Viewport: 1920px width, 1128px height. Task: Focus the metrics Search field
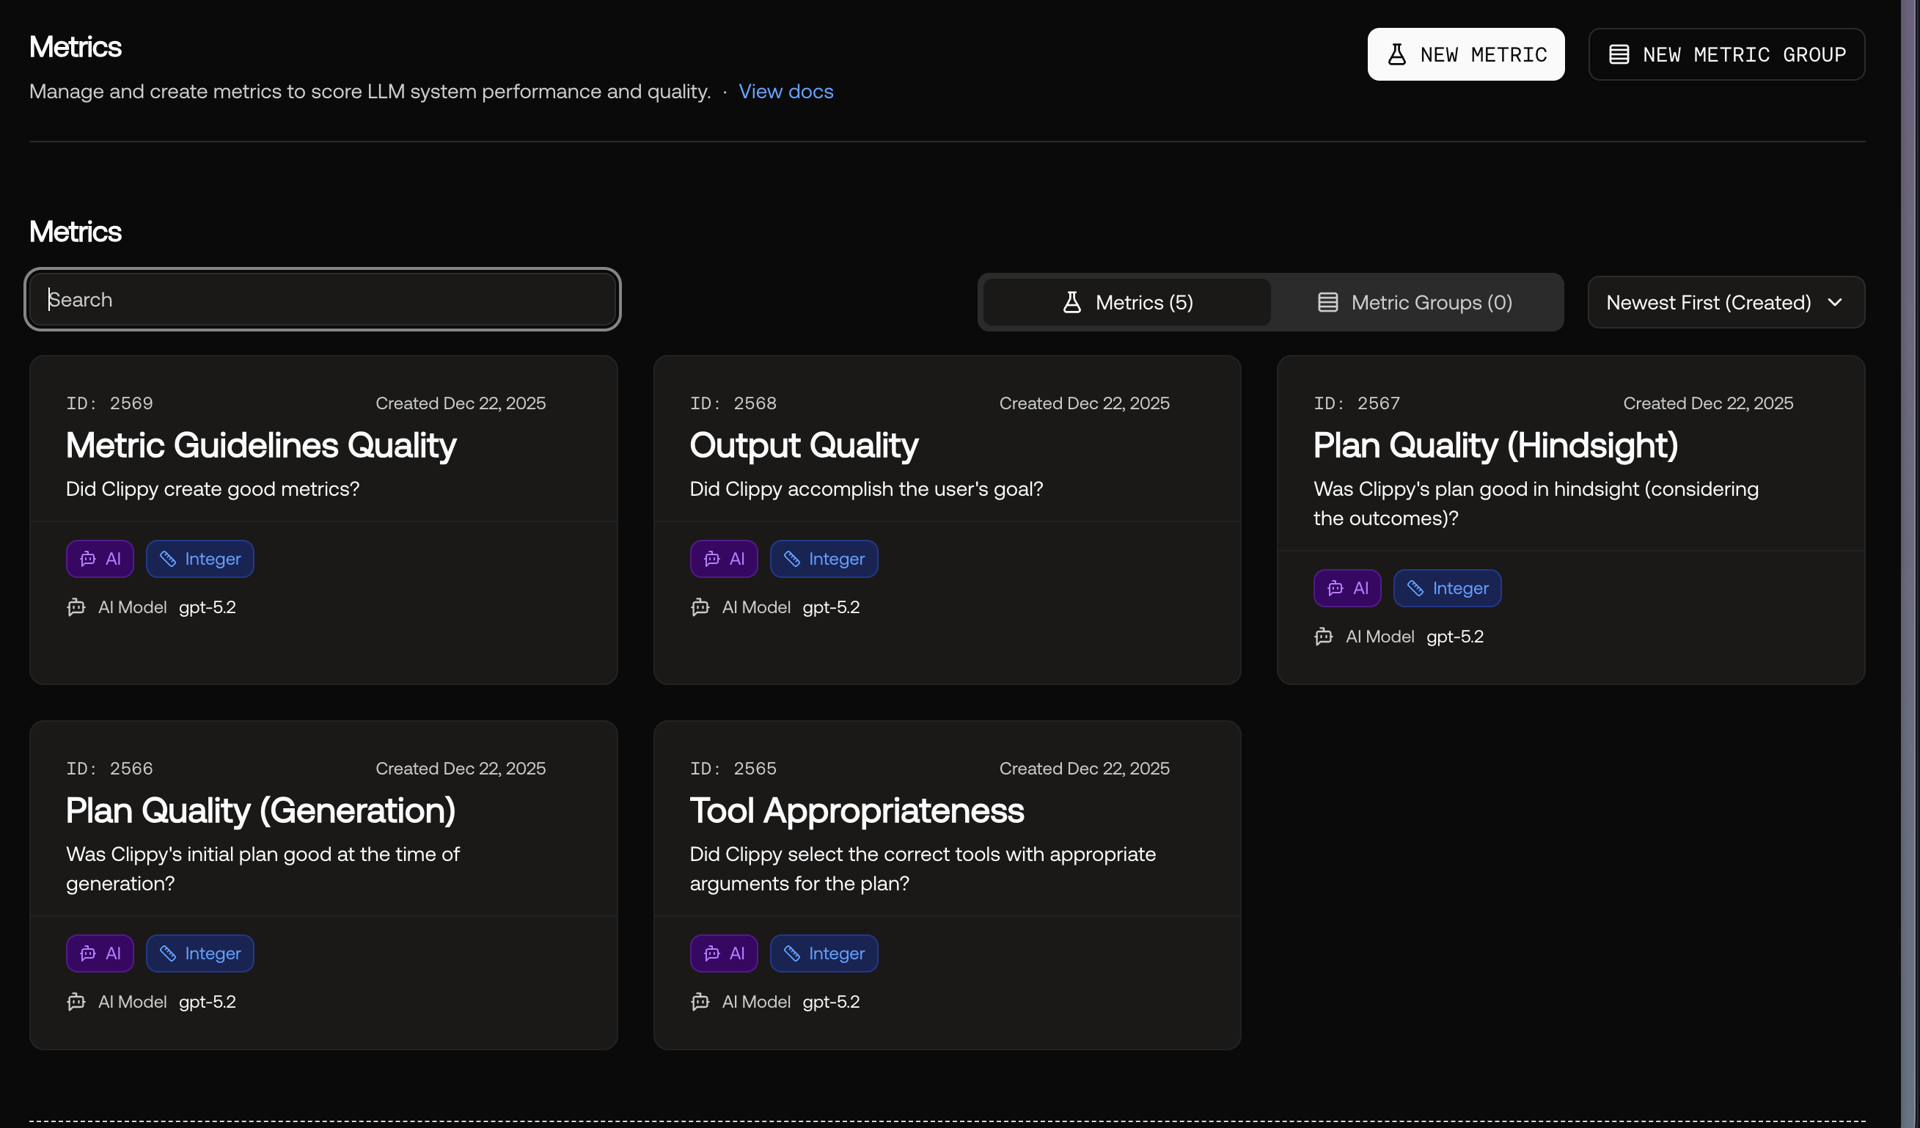[322, 299]
